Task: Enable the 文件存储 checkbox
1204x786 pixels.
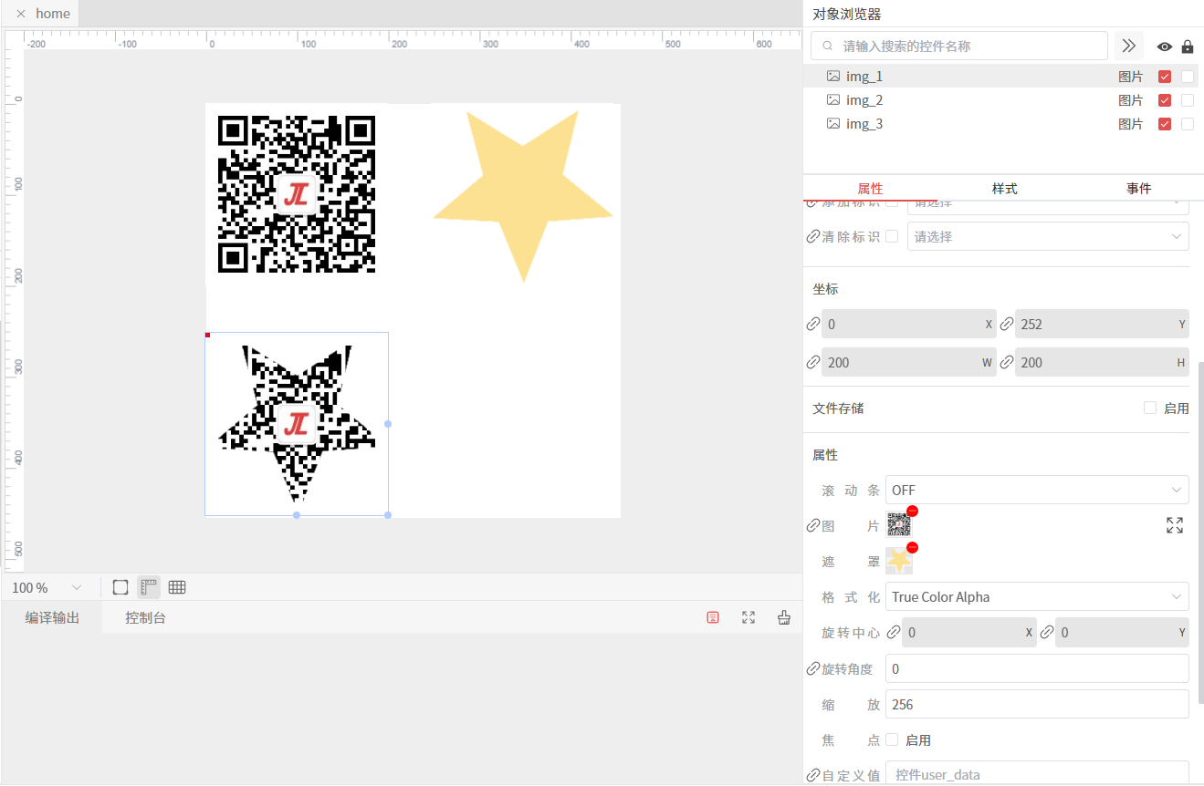Action: click(x=1150, y=408)
